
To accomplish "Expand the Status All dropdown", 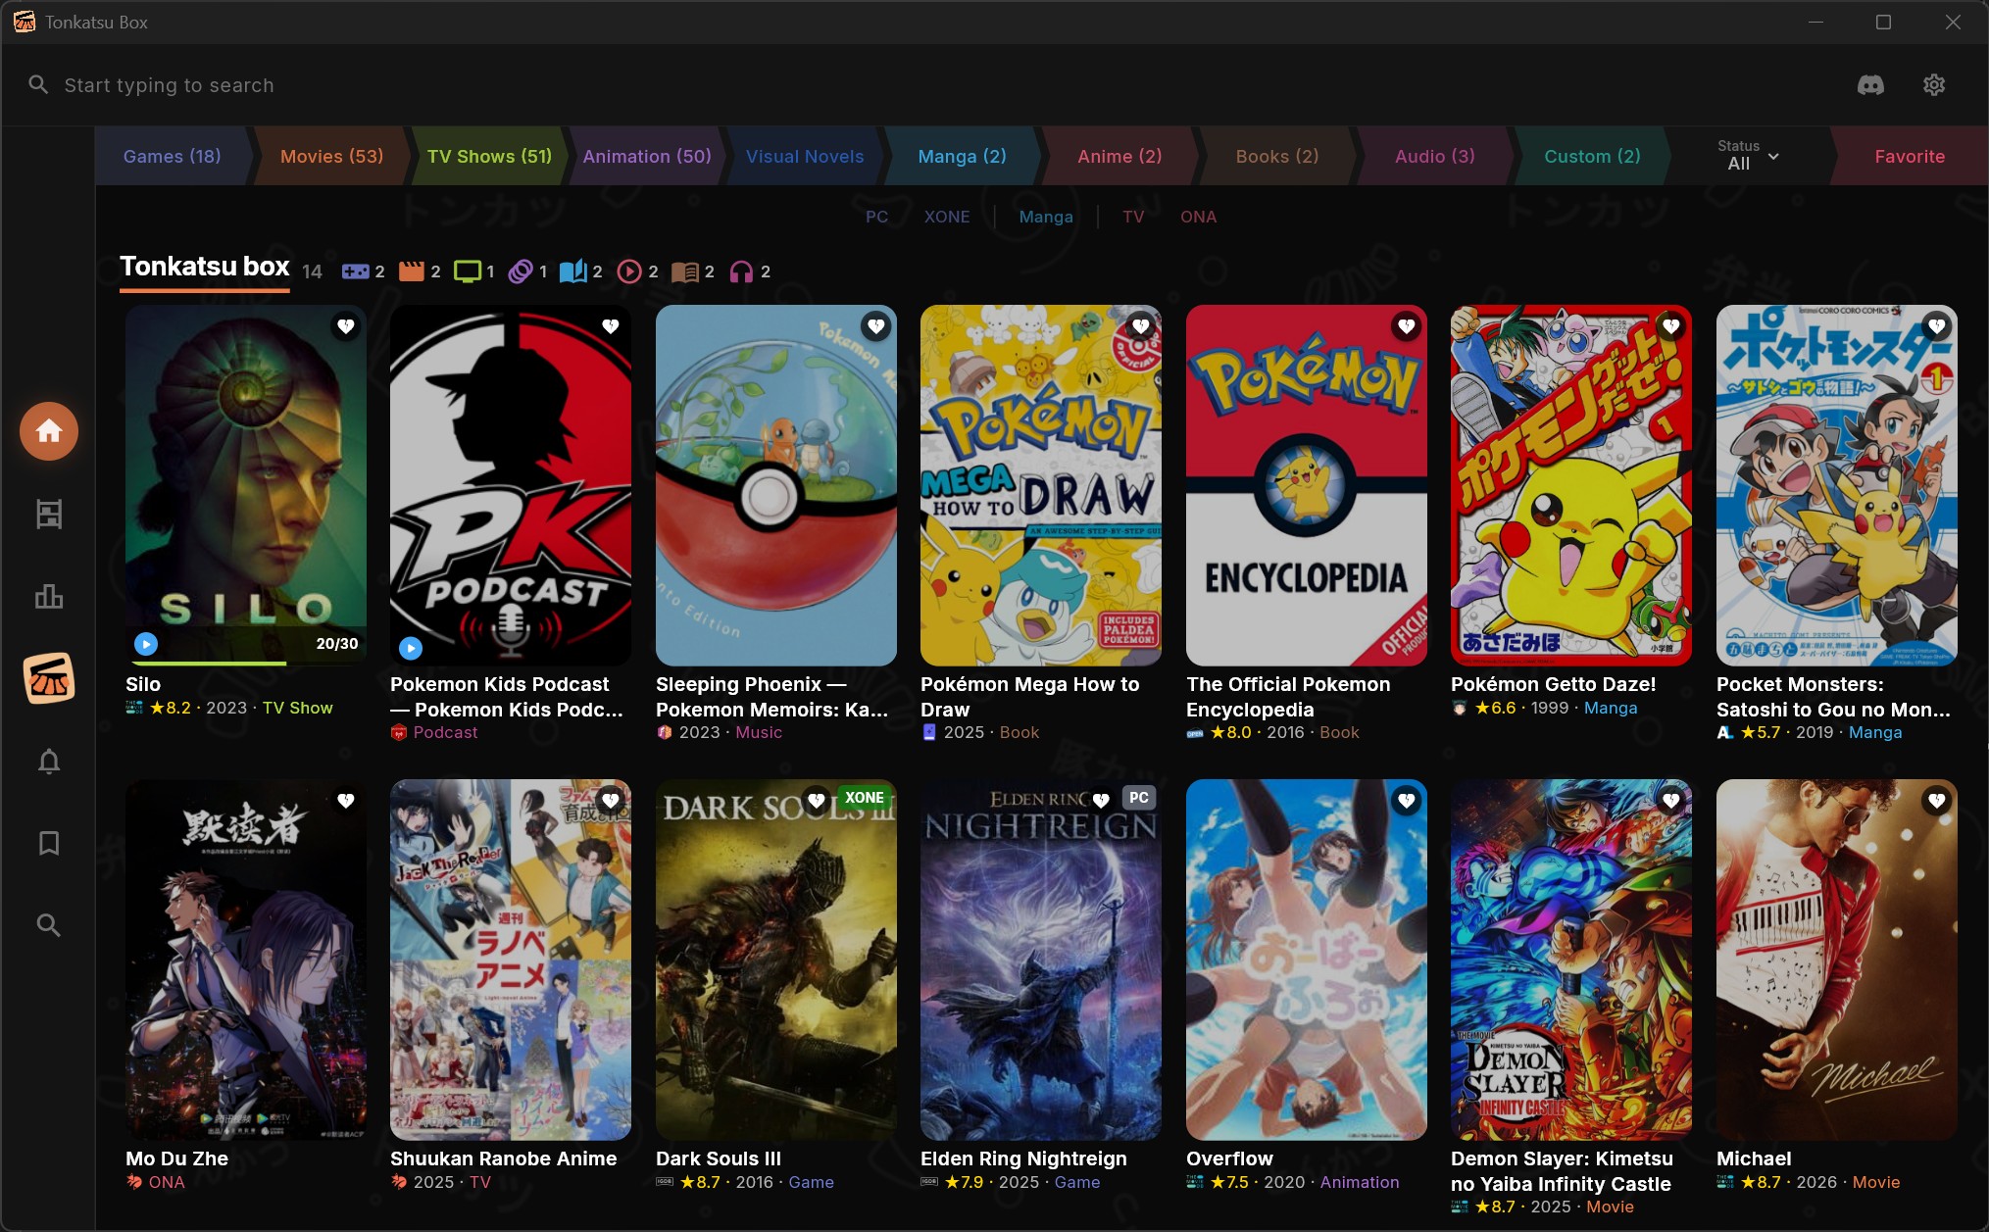I will coord(1748,156).
